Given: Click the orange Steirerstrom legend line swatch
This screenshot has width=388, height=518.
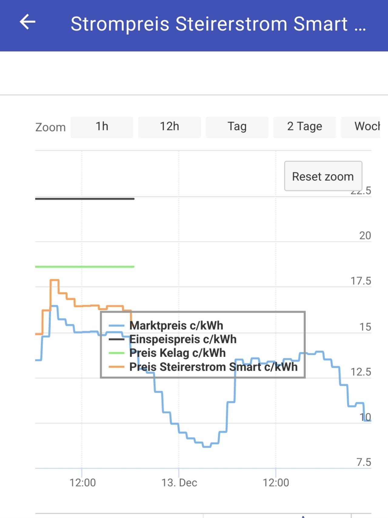Looking at the screenshot, I should pos(117,367).
